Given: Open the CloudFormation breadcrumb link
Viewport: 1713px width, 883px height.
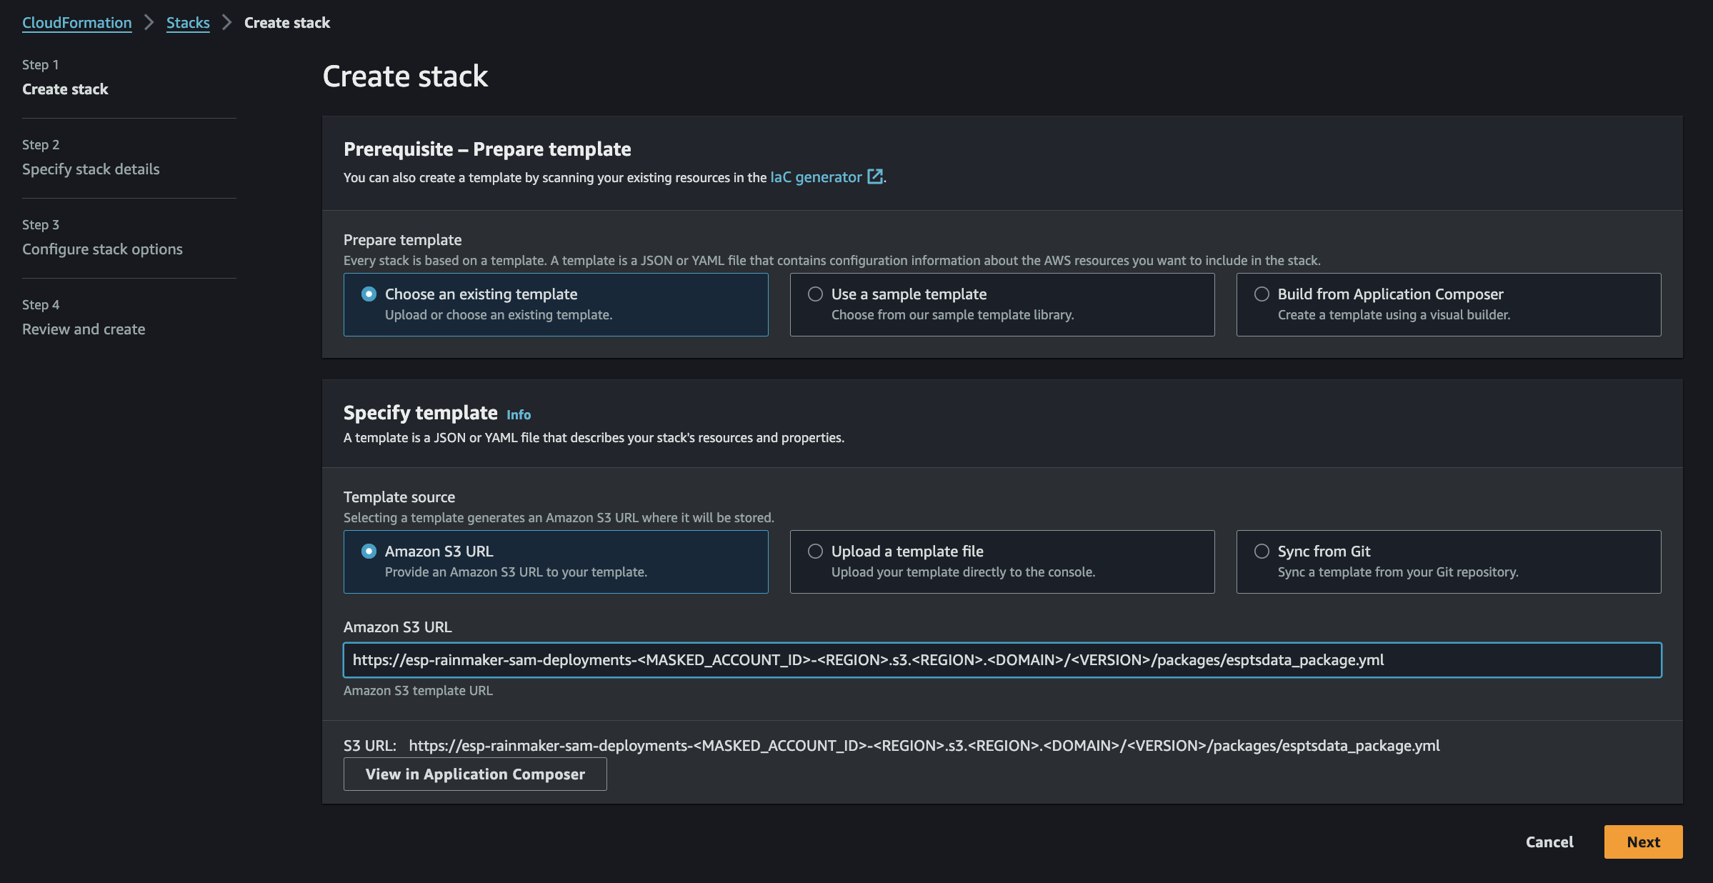Looking at the screenshot, I should click(x=77, y=23).
